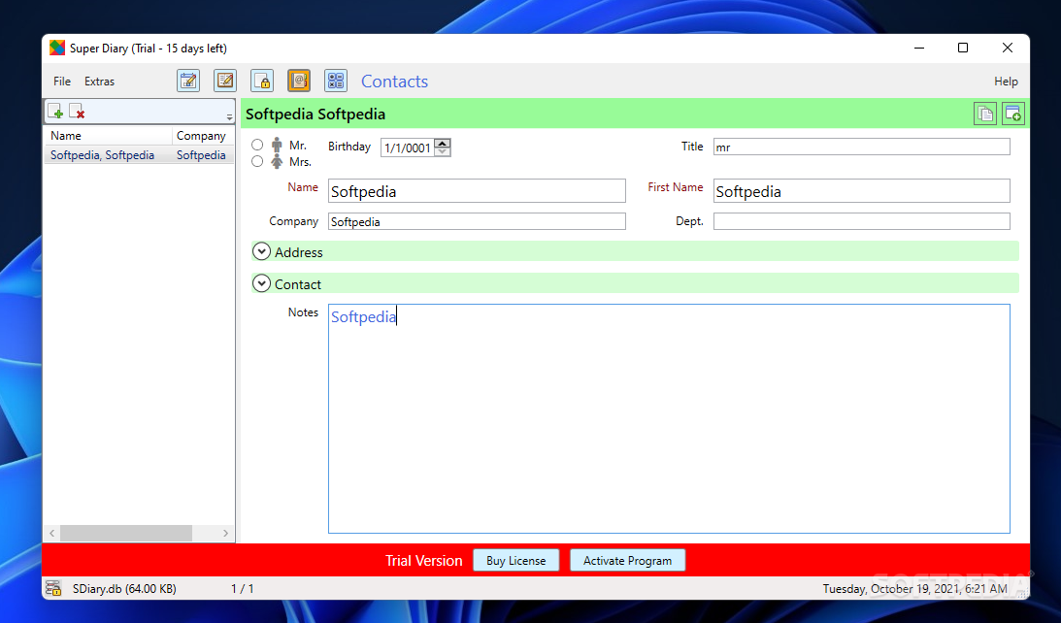Viewport: 1061px width, 623px height.
Task: Click the Title input field
Action: point(861,147)
